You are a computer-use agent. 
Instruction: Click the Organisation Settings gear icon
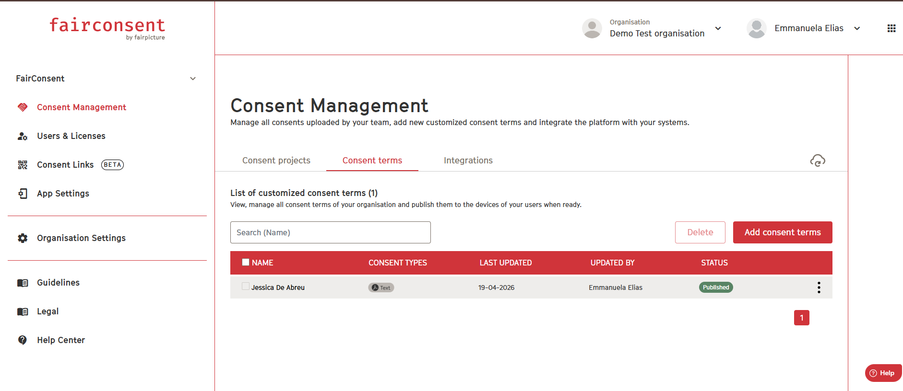pos(23,238)
